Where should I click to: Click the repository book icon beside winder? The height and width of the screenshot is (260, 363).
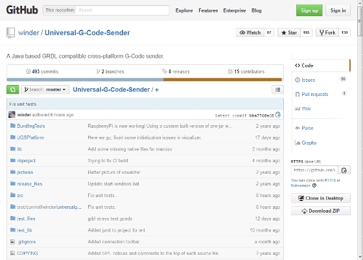coord(10,32)
